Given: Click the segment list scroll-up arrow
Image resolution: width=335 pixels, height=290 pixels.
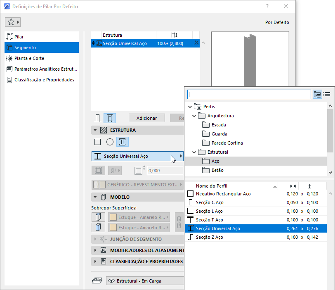Looking at the screenshot, I should [x=203, y=43].
